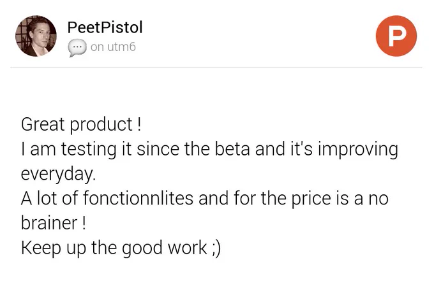
Task: Click the 'Great product !' line
Action: pos(81,125)
